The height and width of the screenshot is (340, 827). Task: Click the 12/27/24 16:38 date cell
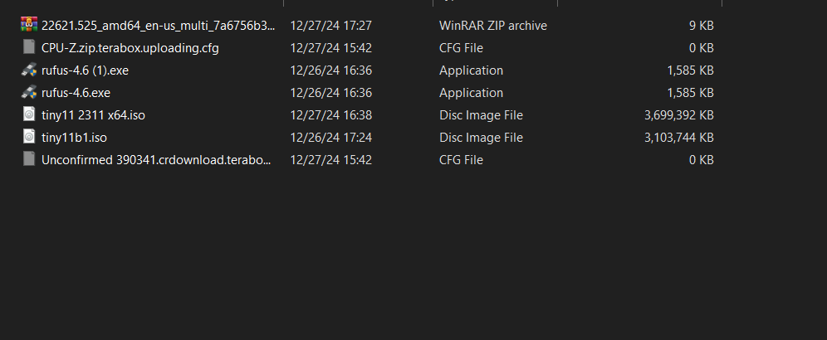tap(331, 115)
